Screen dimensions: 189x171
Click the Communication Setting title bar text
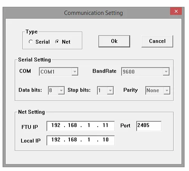click(x=94, y=13)
